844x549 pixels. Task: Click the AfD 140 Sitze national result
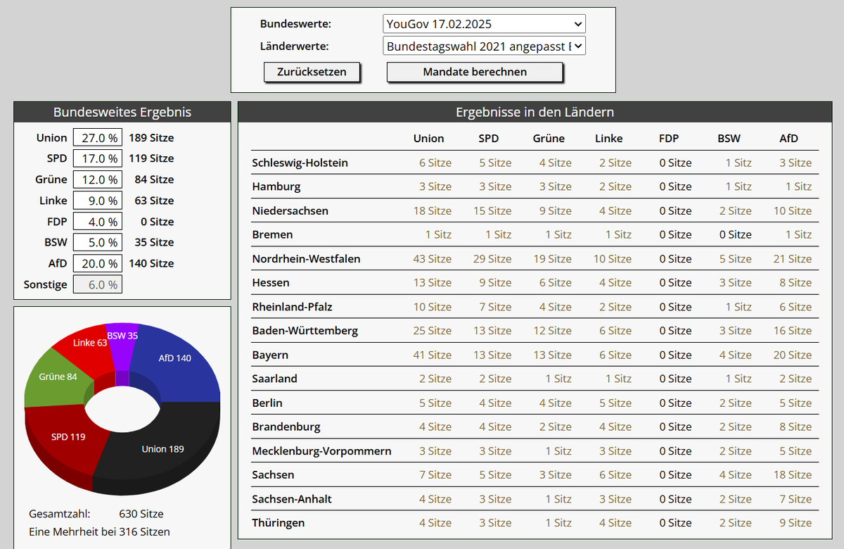[151, 263]
